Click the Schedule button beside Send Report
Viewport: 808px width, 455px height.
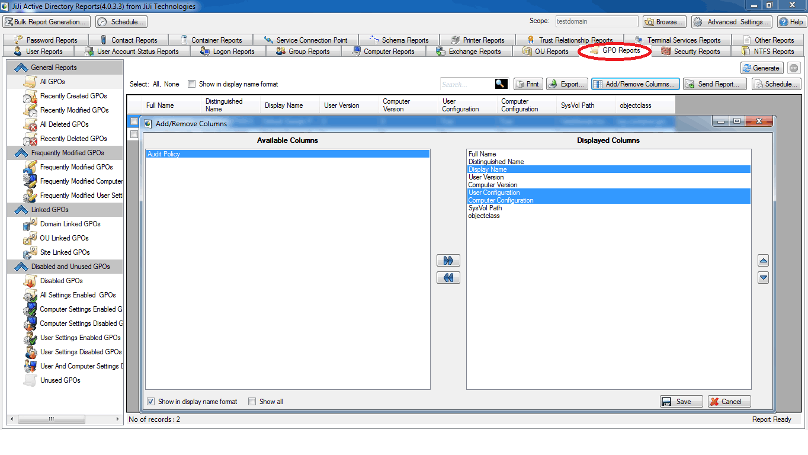(777, 84)
